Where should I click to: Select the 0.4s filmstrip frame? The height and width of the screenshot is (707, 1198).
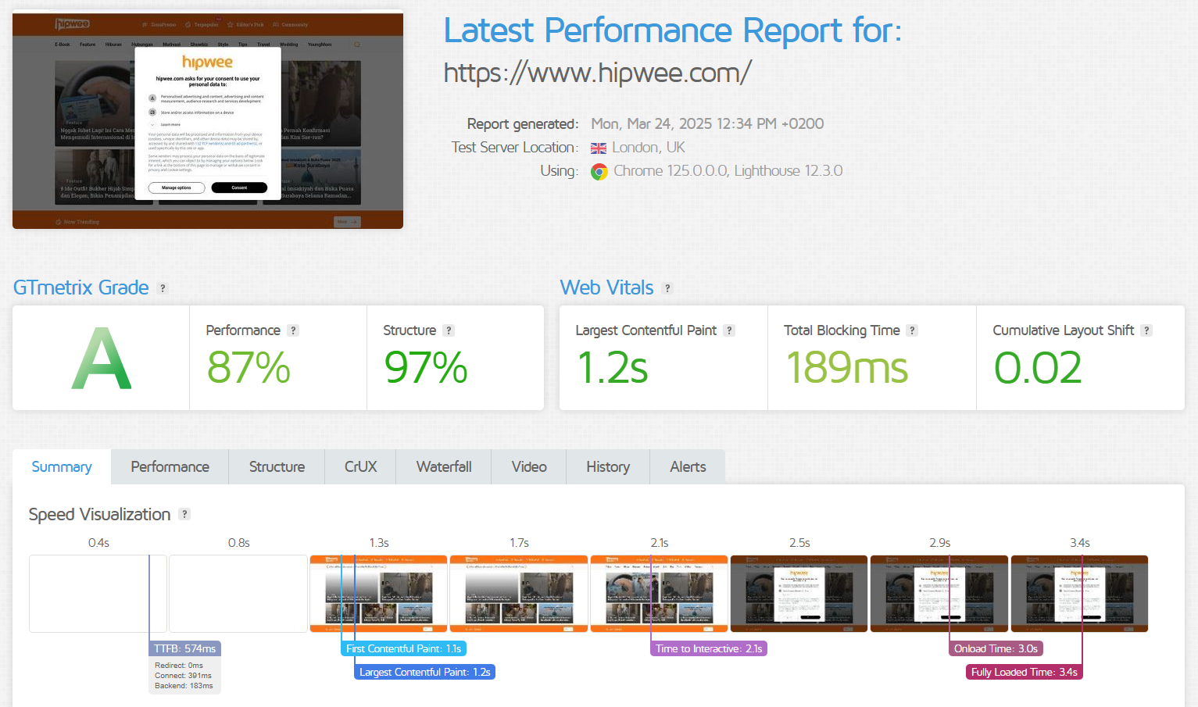(98, 594)
